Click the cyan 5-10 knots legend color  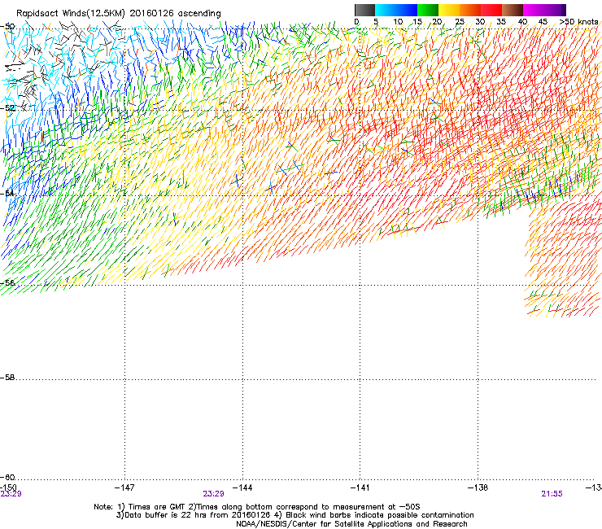tap(386, 10)
